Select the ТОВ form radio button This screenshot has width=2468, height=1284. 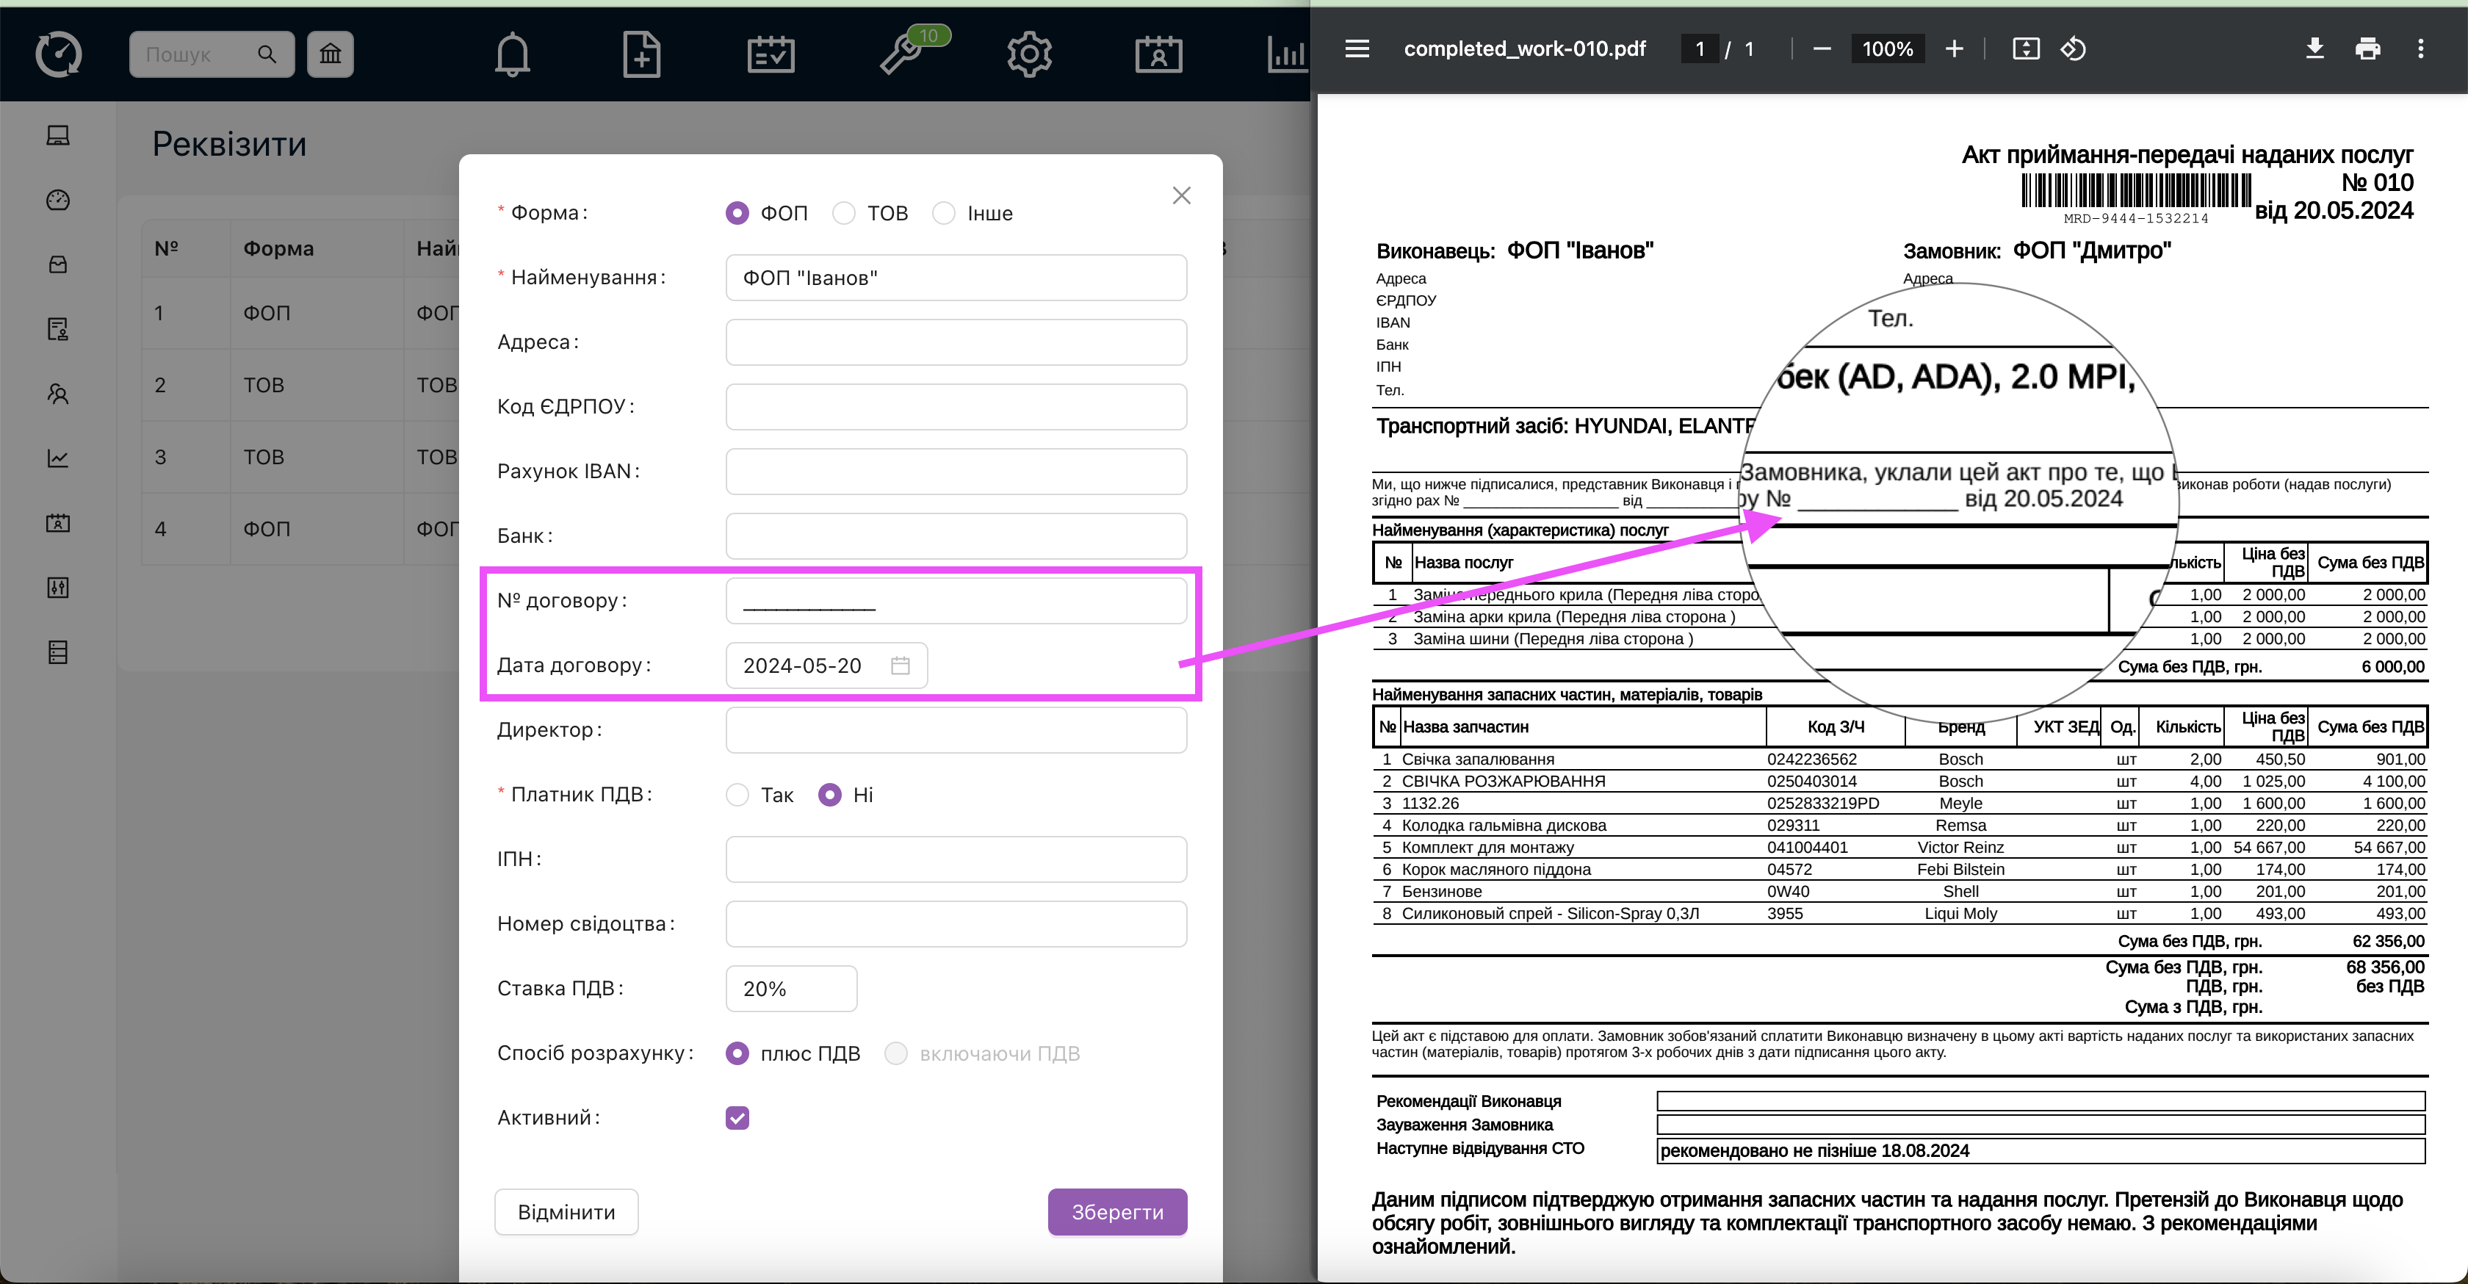point(844,213)
